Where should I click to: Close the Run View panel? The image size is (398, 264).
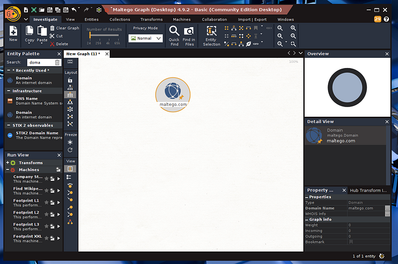[59, 155]
